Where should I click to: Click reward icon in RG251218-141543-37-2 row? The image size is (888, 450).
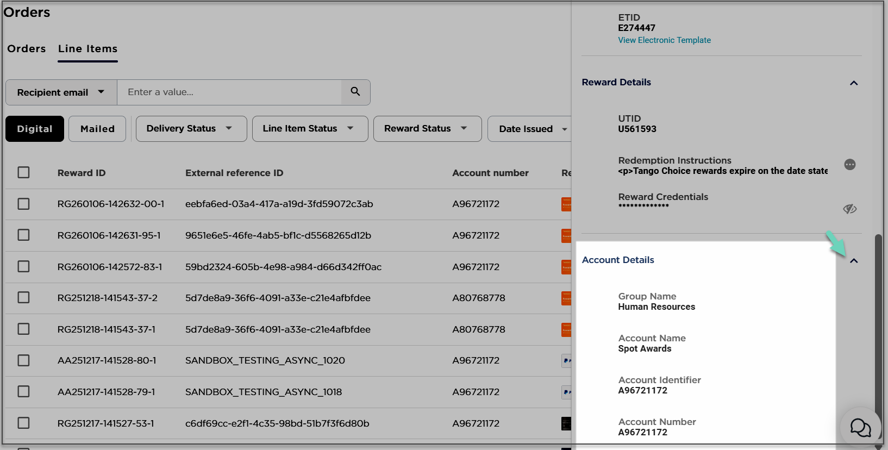(x=566, y=298)
